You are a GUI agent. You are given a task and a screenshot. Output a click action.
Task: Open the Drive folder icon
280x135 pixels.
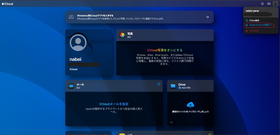(x=173, y=86)
